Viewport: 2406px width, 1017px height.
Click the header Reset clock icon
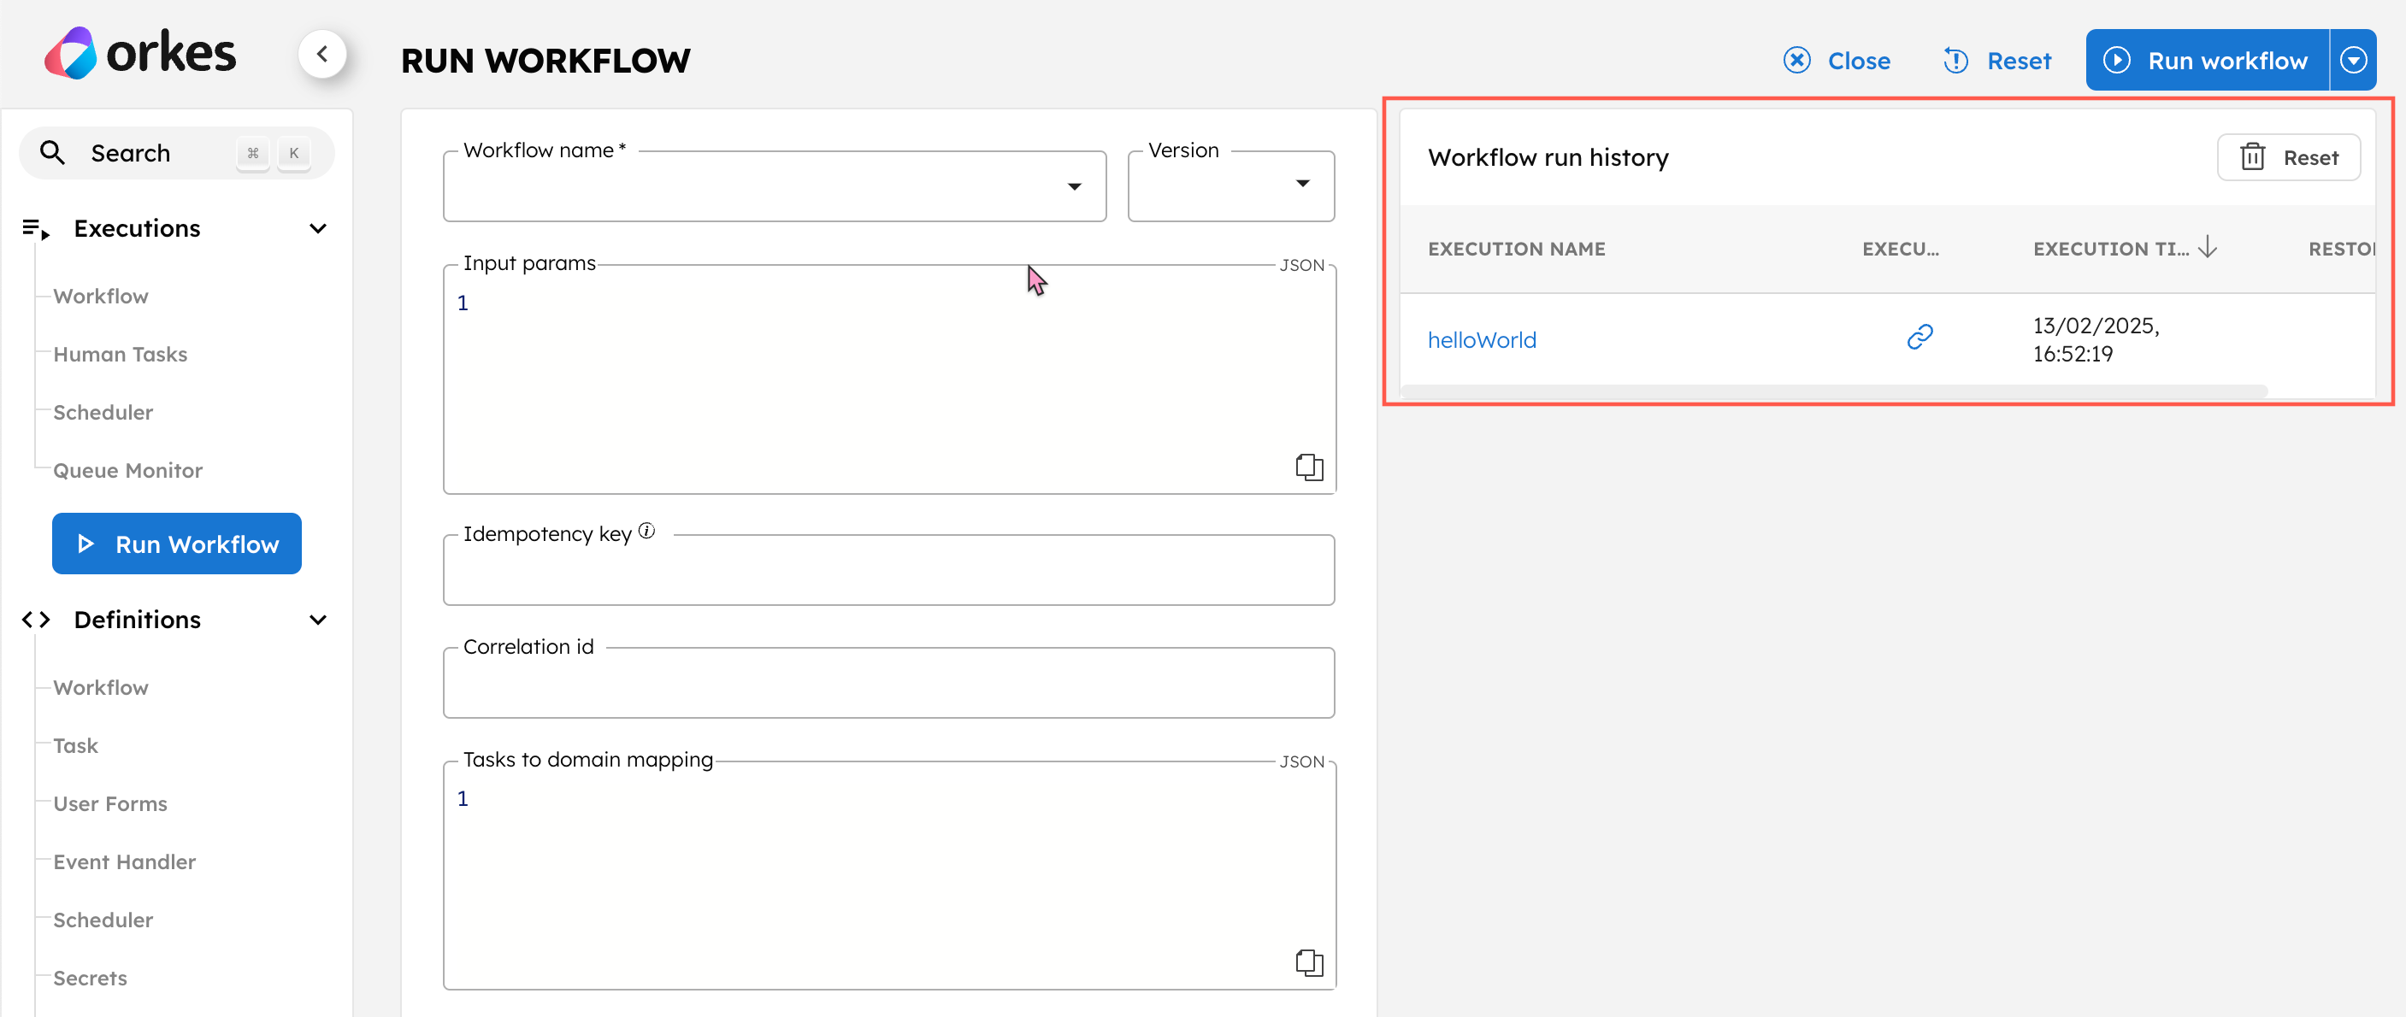1955,61
